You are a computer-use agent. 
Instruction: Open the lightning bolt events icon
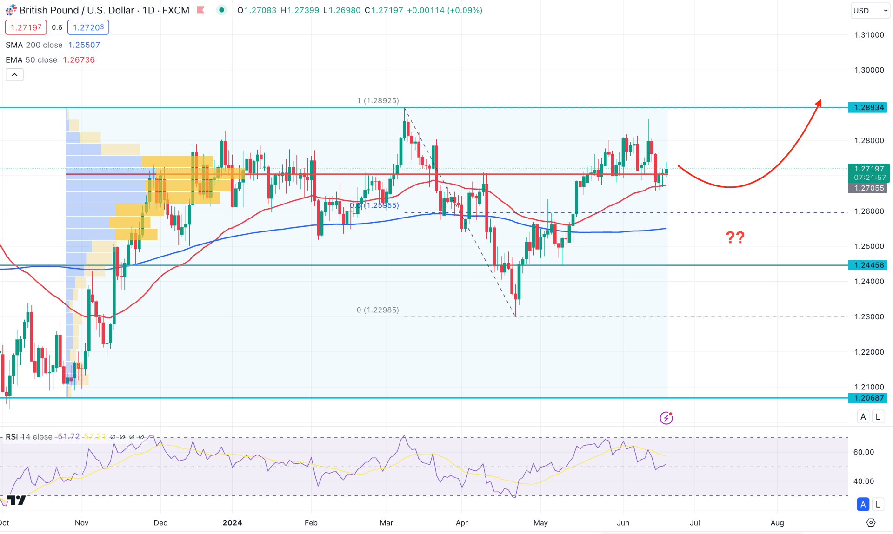pyautogui.click(x=666, y=418)
